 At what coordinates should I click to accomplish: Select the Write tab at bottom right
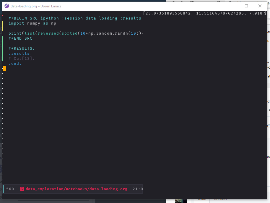pyautogui.click(x=202, y=199)
